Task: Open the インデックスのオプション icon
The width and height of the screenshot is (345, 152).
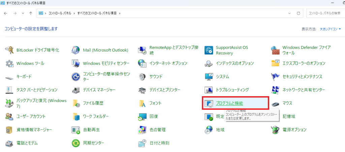Action: (x=209, y=64)
